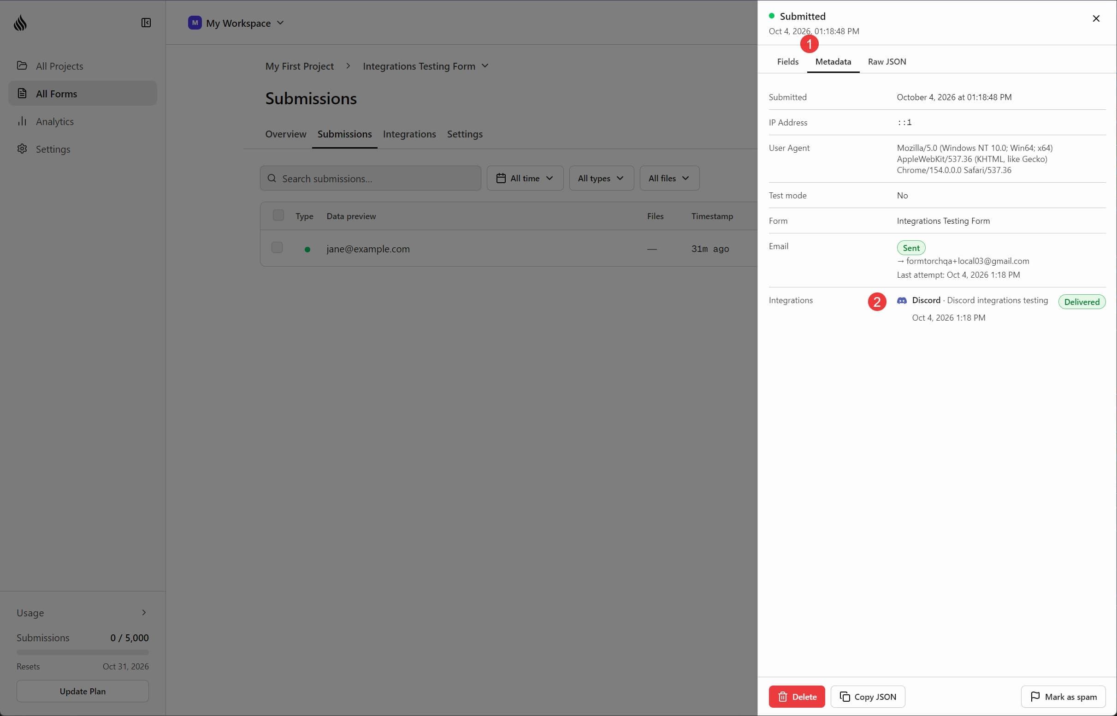The image size is (1117, 716).
Task: Click the formtorchqa+local03@gmail.com address
Action: tap(968, 261)
